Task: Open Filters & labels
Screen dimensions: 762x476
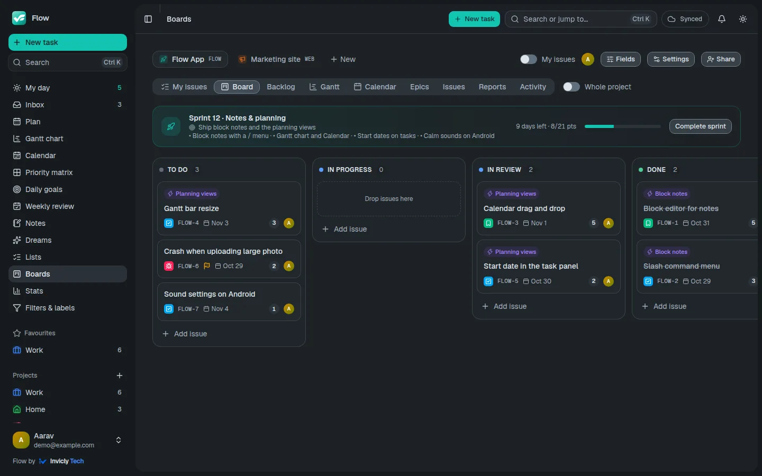Action: pyautogui.click(x=68, y=308)
